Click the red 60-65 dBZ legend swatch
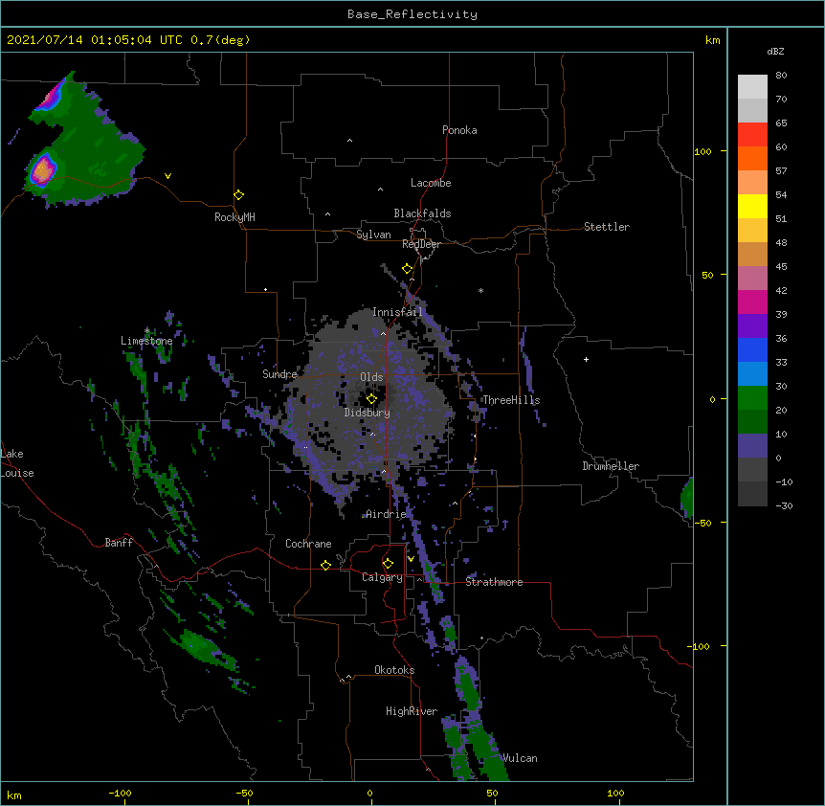This screenshot has width=825, height=806. [752, 135]
